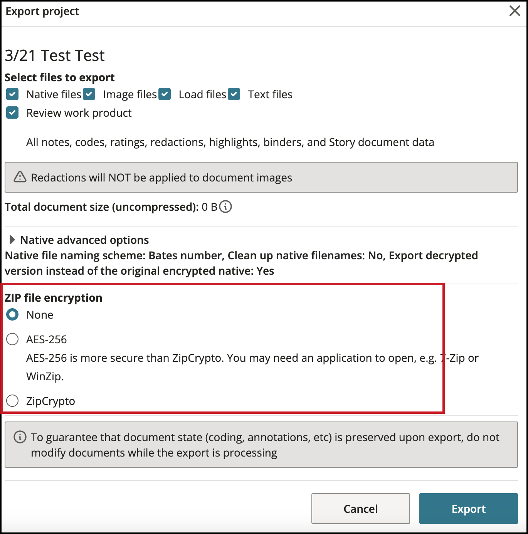Toggle the Review work product checkbox
The image size is (528, 534).
[12, 113]
